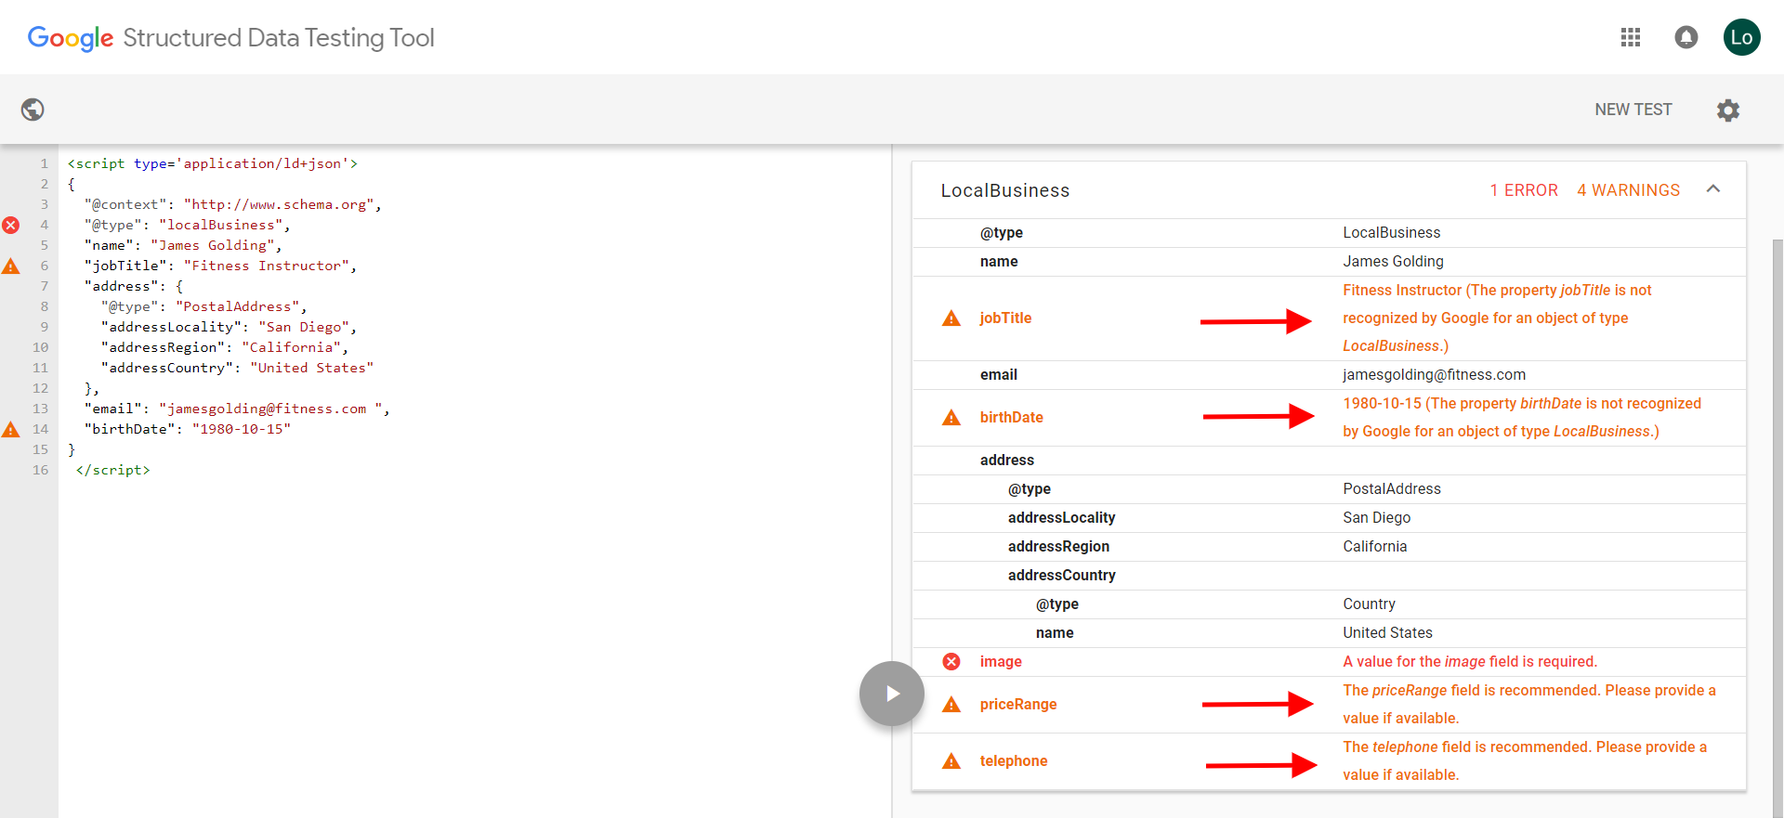Place cursor on the @context code line

click(232, 204)
